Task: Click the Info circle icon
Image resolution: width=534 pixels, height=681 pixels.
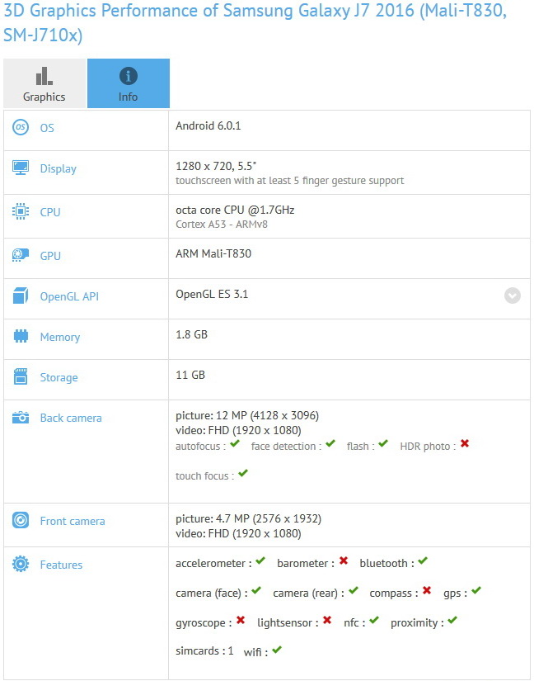Action: tap(129, 76)
